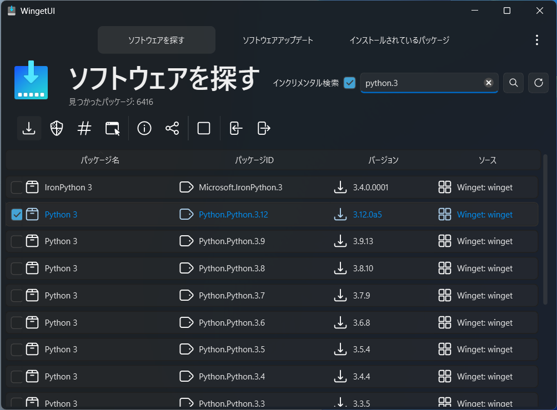Click Winget: winget in the IronPython 3 row

point(485,187)
